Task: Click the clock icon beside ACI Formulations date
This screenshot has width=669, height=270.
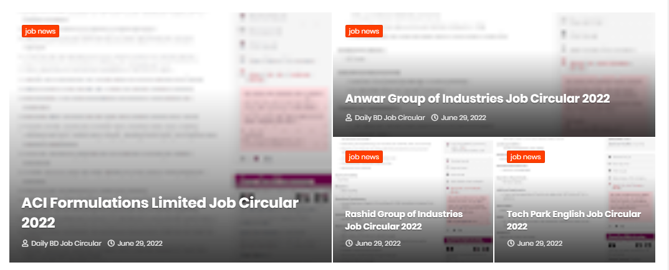Action: [x=112, y=244]
